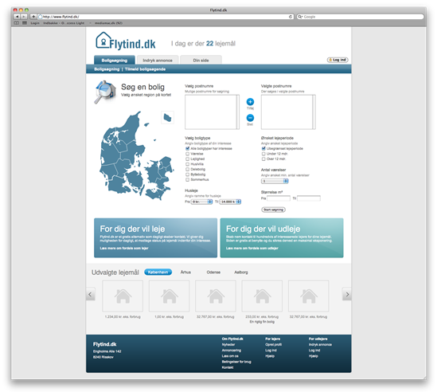Open the Husleje 'Fra' rent dropdown
This screenshot has width=437, height=392.
tap(201, 202)
